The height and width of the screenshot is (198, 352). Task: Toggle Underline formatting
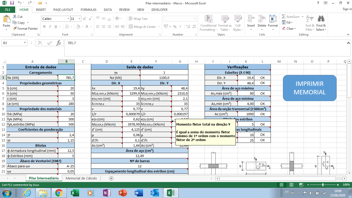click(x=55, y=27)
